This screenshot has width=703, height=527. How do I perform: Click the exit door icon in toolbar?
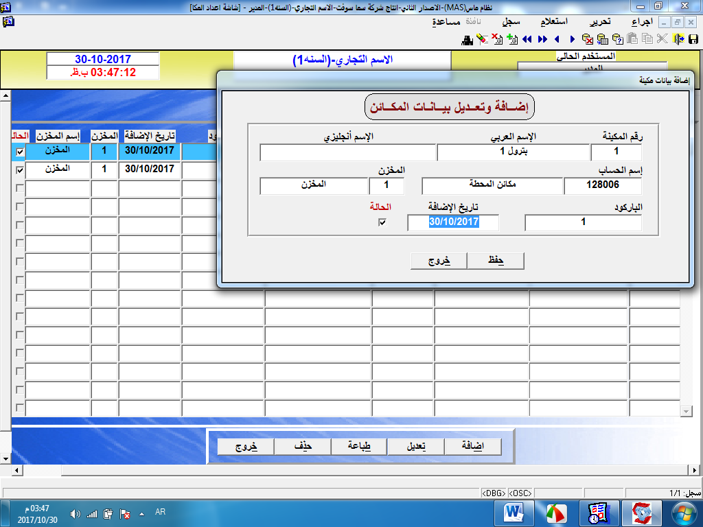point(678,39)
